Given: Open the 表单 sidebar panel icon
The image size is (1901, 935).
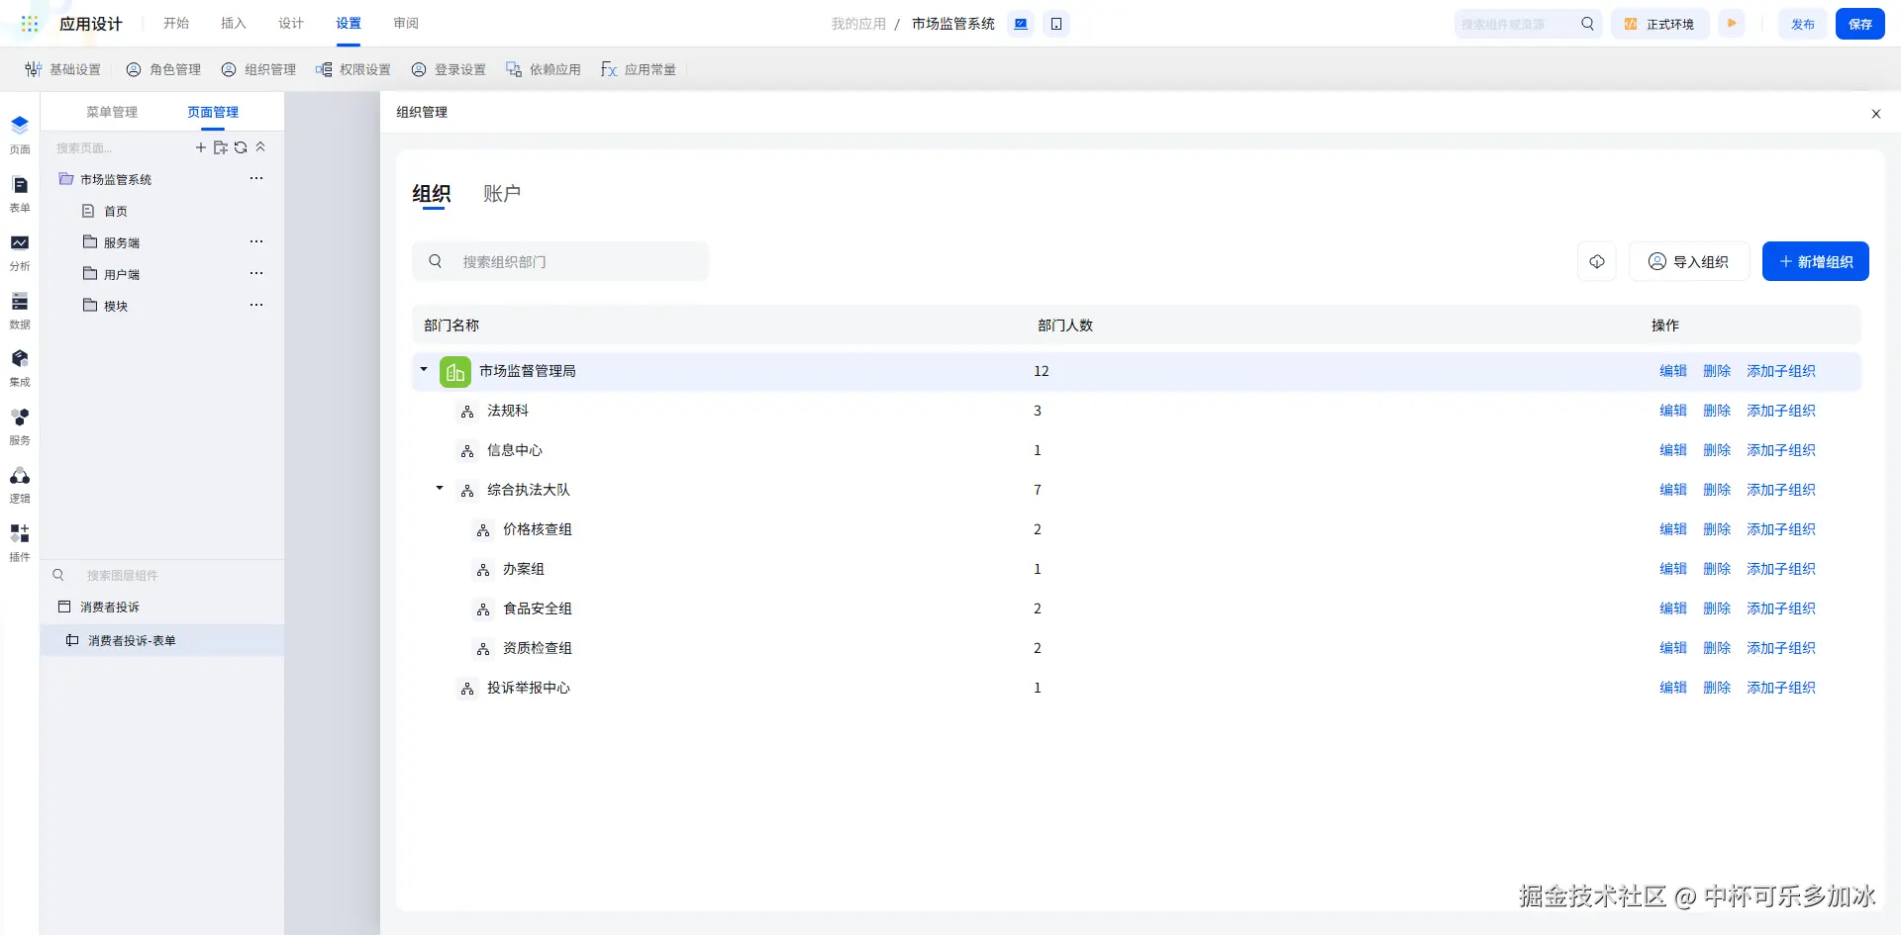Looking at the screenshot, I should 20,193.
